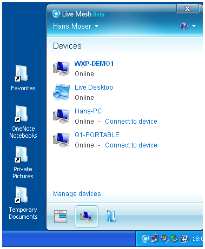Click the stacked windows tray icon
Viewport: 205px width, 249px height.
pyautogui.click(x=184, y=239)
